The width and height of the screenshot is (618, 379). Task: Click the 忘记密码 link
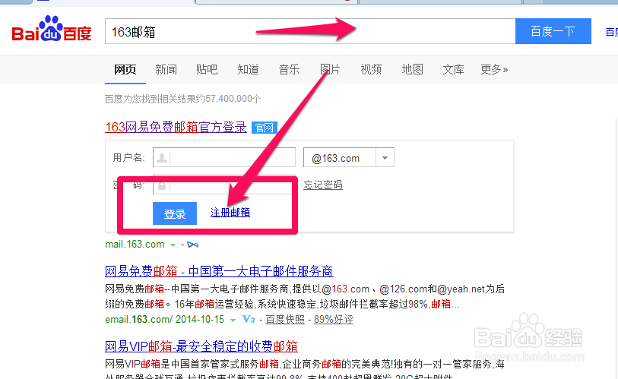323,185
